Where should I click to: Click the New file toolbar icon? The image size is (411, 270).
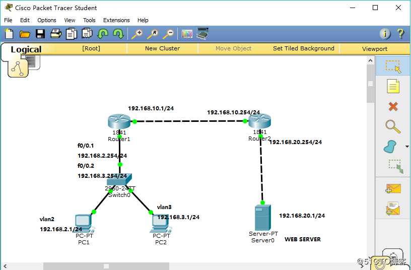point(9,34)
